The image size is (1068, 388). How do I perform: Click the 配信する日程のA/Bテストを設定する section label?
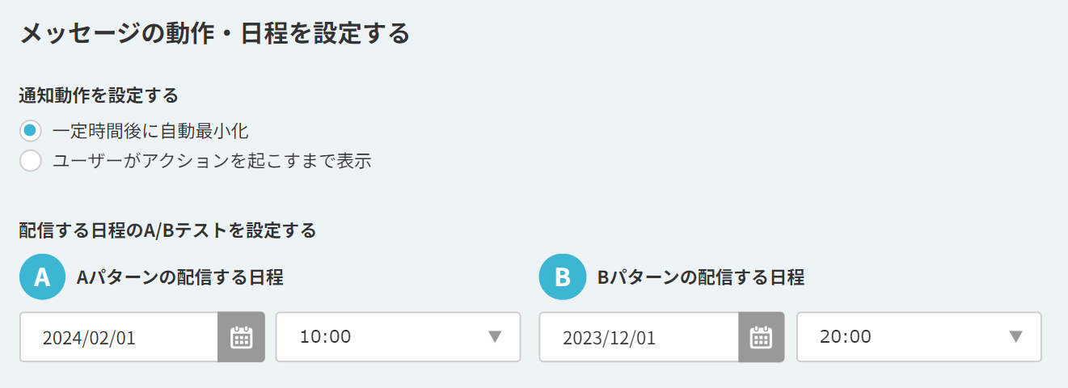tap(167, 230)
